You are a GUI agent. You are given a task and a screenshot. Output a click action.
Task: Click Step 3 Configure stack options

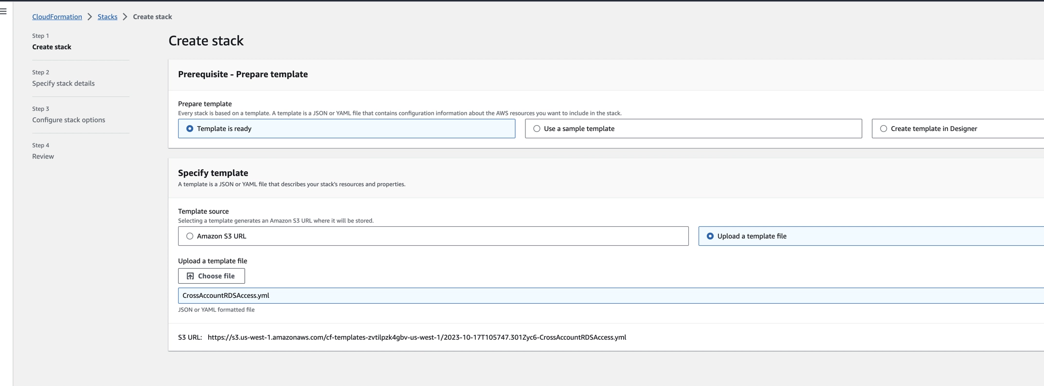click(69, 120)
